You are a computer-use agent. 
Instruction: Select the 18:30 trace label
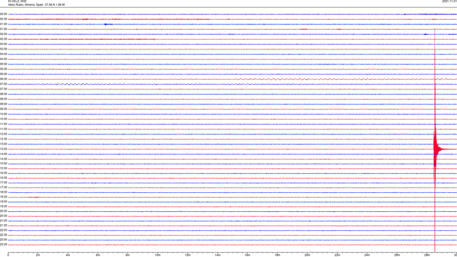click(3, 197)
